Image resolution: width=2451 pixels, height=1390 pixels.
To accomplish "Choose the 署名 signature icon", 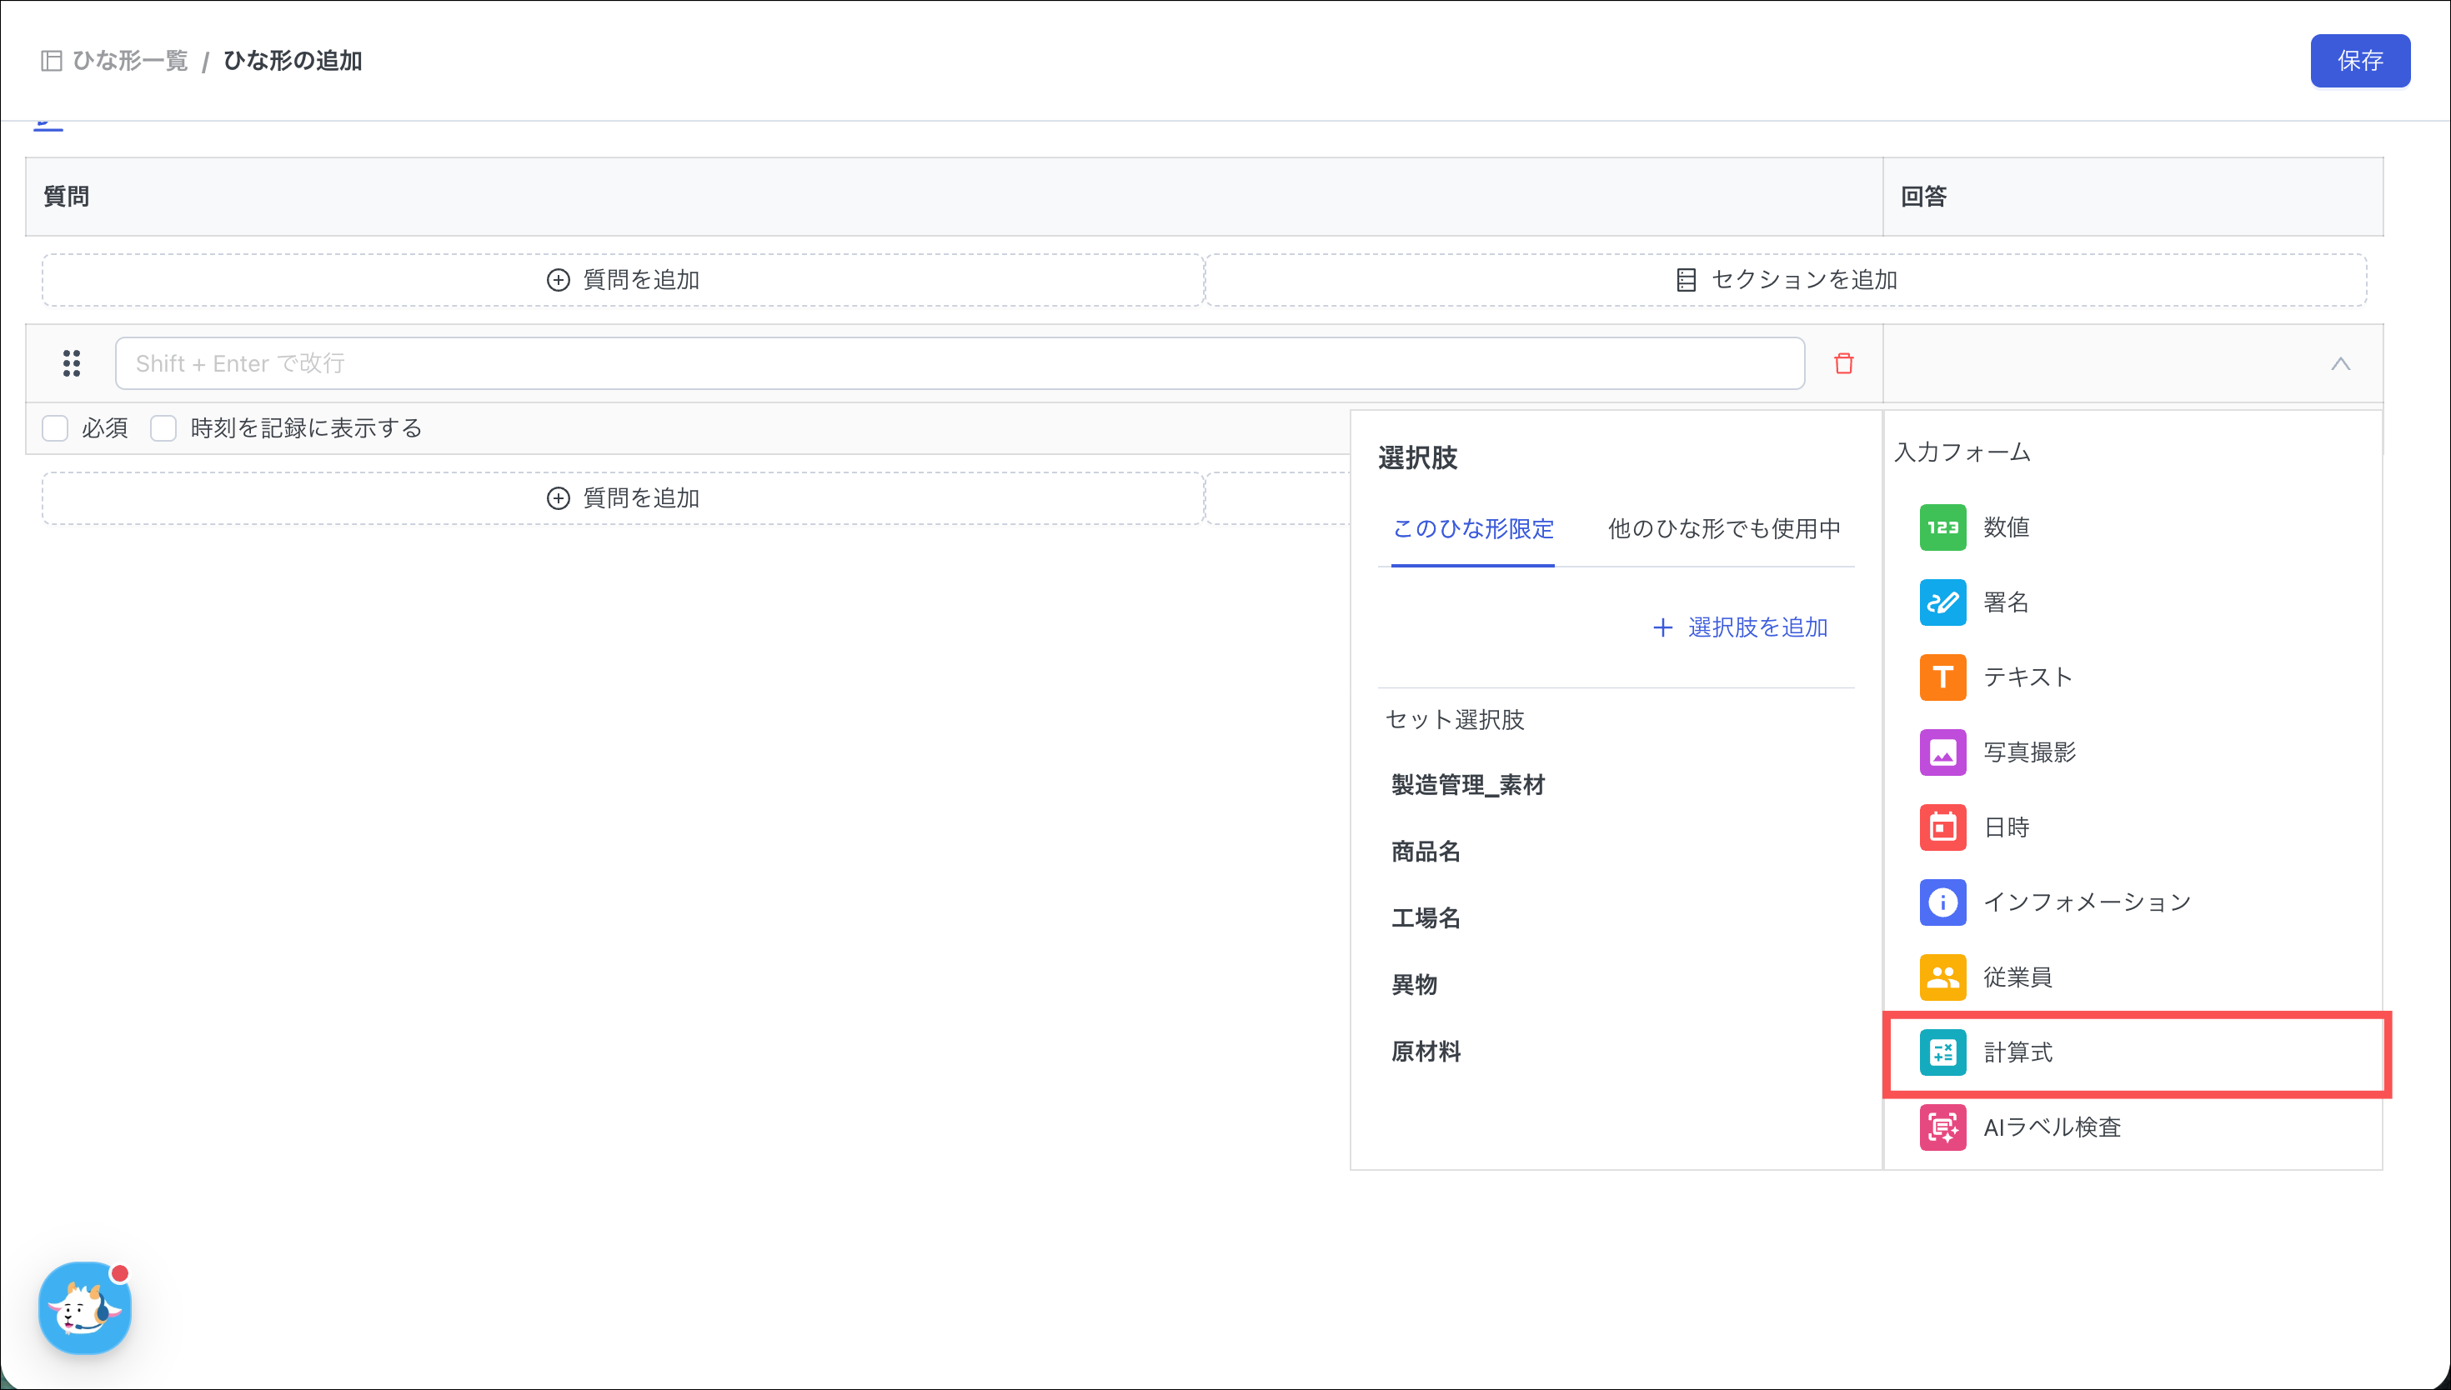I will pyautogui.click(x=1942, y=602).
